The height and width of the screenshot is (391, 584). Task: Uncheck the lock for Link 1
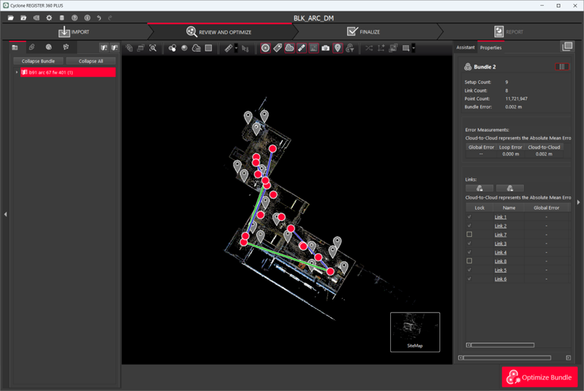(x=469, y=217)
